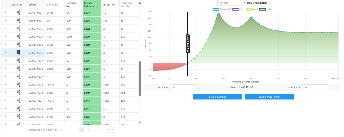Switch to page 3 of results
Screen dimensions: 344x137
coord(88,130)
